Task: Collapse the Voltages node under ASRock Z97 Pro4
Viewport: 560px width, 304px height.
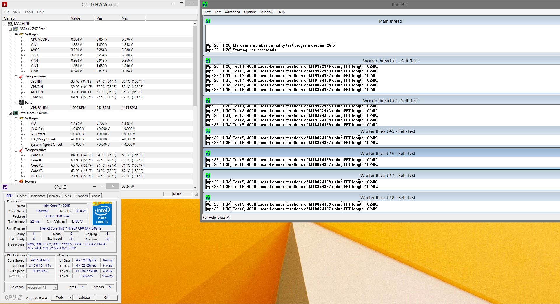Action: point(16,34)
